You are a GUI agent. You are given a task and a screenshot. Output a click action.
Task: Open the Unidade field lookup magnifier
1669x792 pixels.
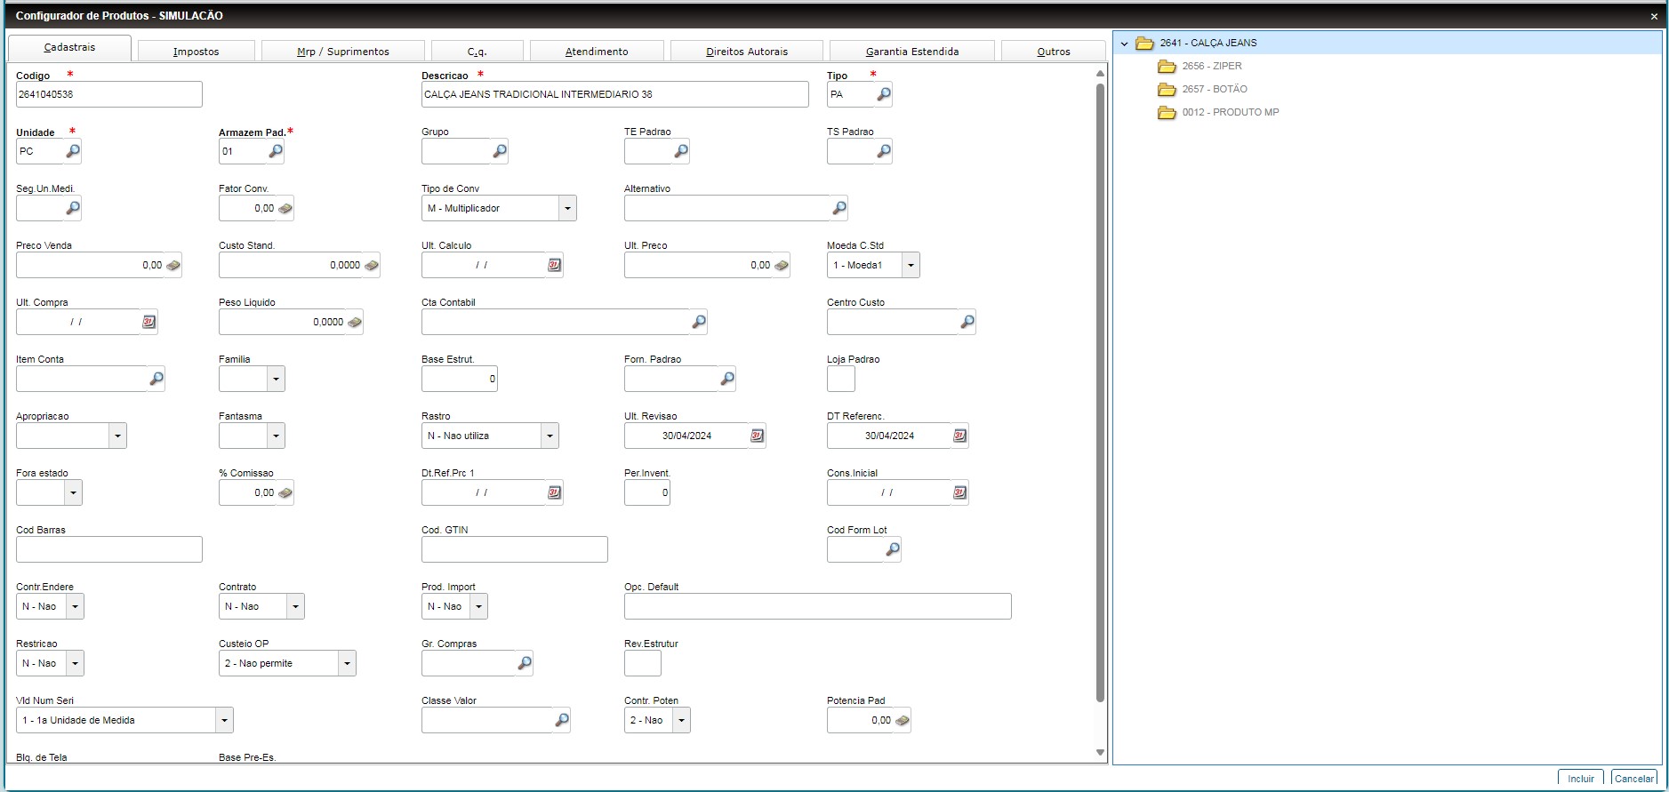coord(73,151)
